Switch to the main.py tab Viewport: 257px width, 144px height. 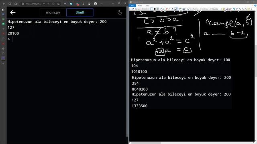[53, 12]
